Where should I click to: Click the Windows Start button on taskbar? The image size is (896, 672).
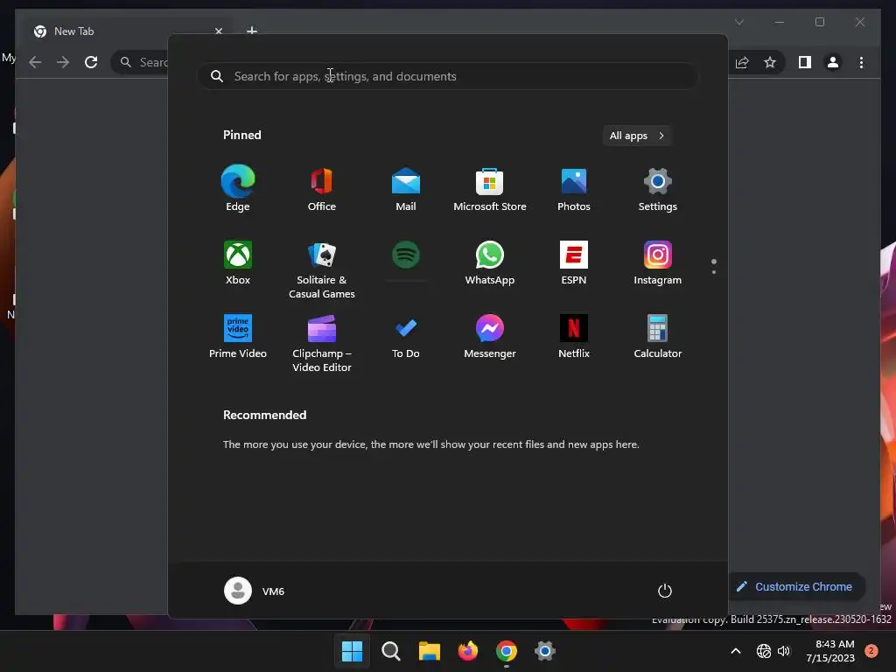click(x=352, y=651)
